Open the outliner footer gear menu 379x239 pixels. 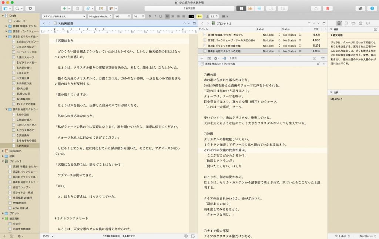216,58
